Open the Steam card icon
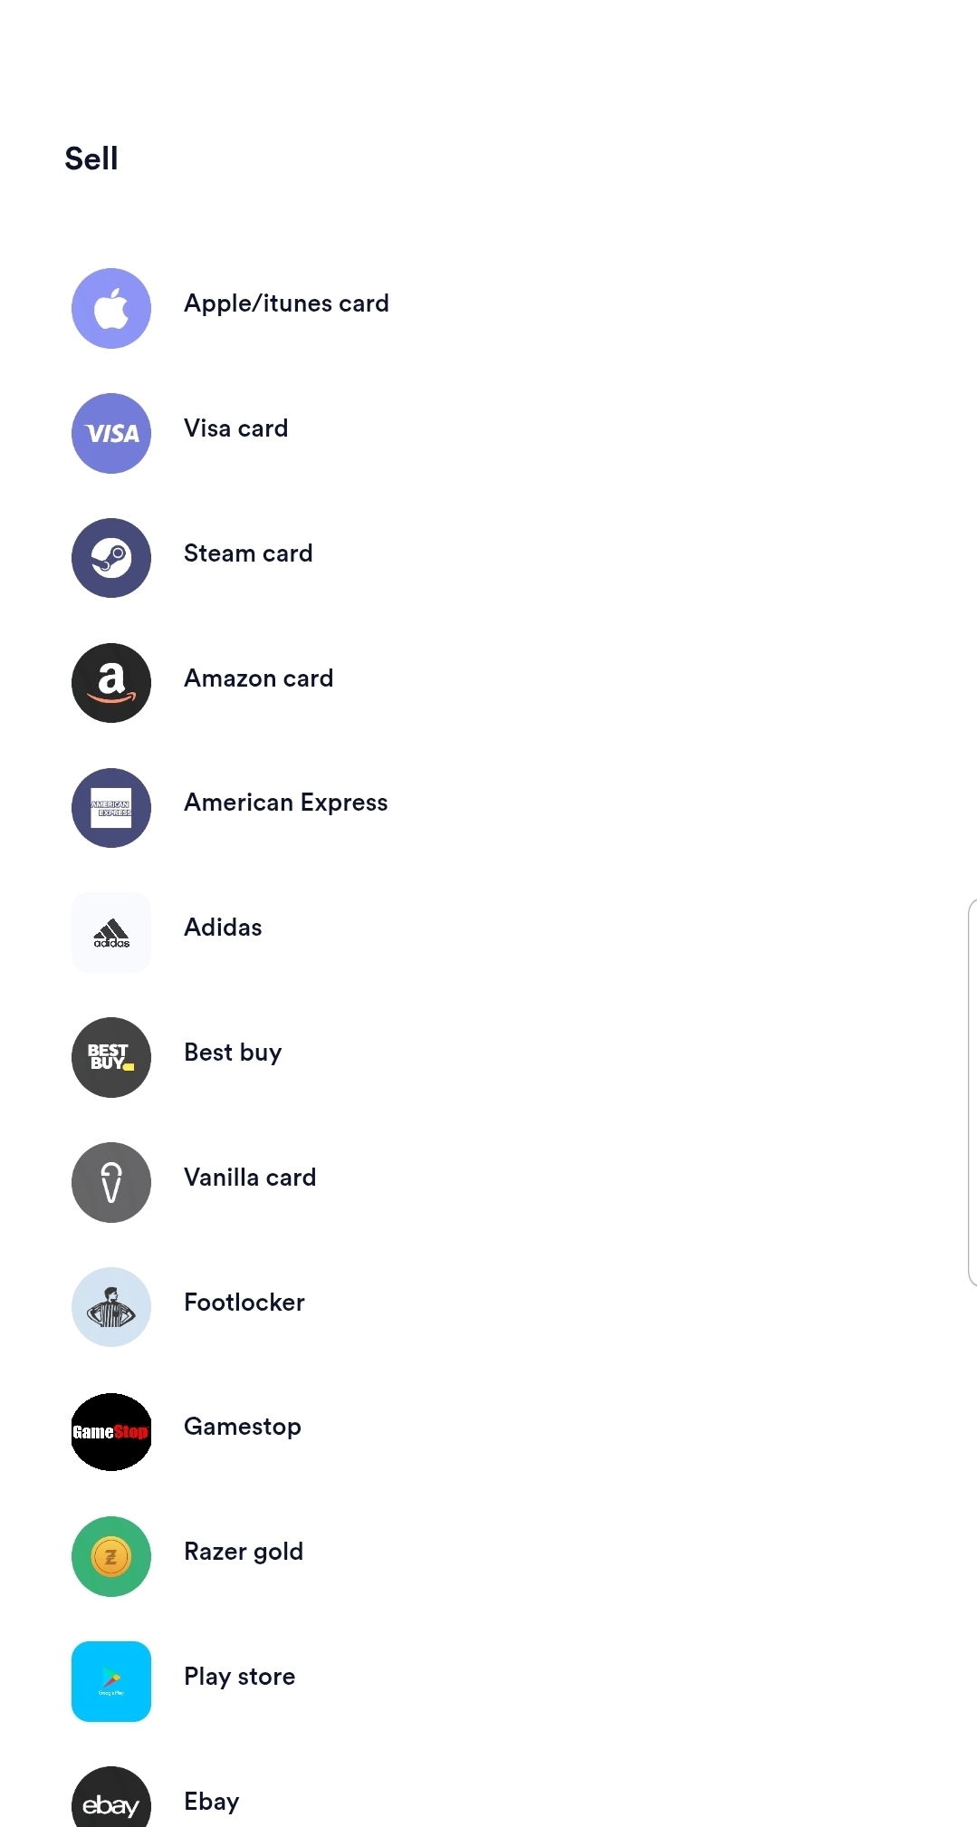The image size is (977, 1827). point(111,558)
